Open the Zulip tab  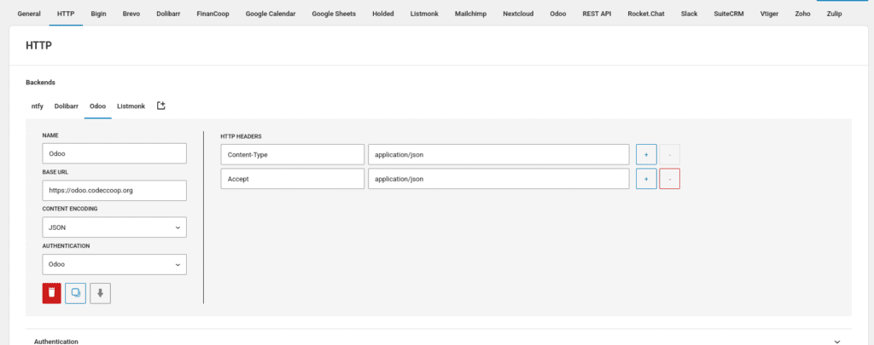tap(835, 14)
